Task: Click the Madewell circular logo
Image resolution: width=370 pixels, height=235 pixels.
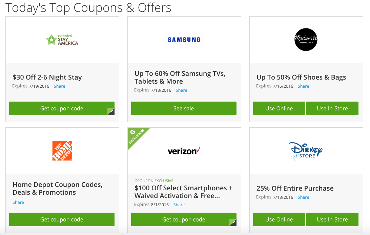Action: pos(306,40)
